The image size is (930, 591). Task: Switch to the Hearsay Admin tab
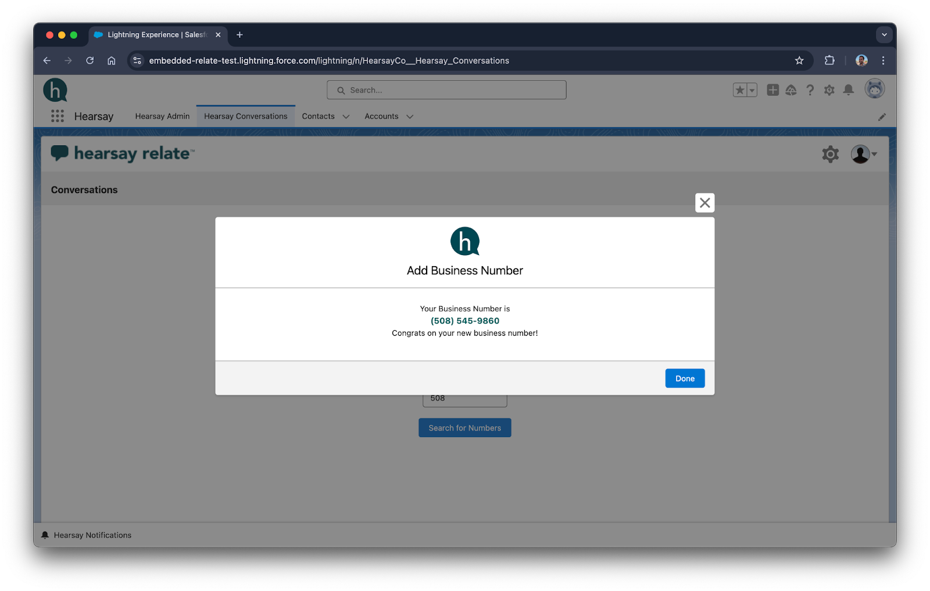pyautogui.click(x=162, y=116)
